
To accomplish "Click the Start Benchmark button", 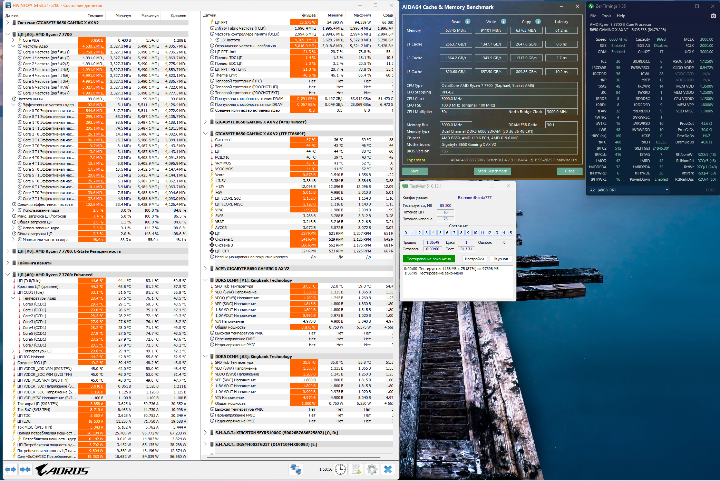I will click(x=492, y=171).
